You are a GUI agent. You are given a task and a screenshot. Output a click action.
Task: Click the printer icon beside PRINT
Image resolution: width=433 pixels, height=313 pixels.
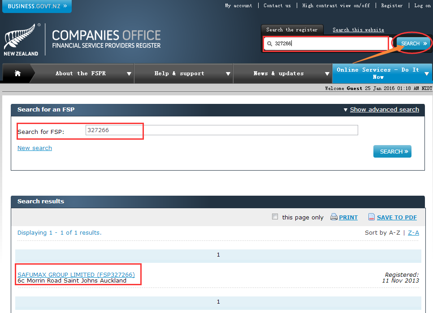[x=334, y=217]
